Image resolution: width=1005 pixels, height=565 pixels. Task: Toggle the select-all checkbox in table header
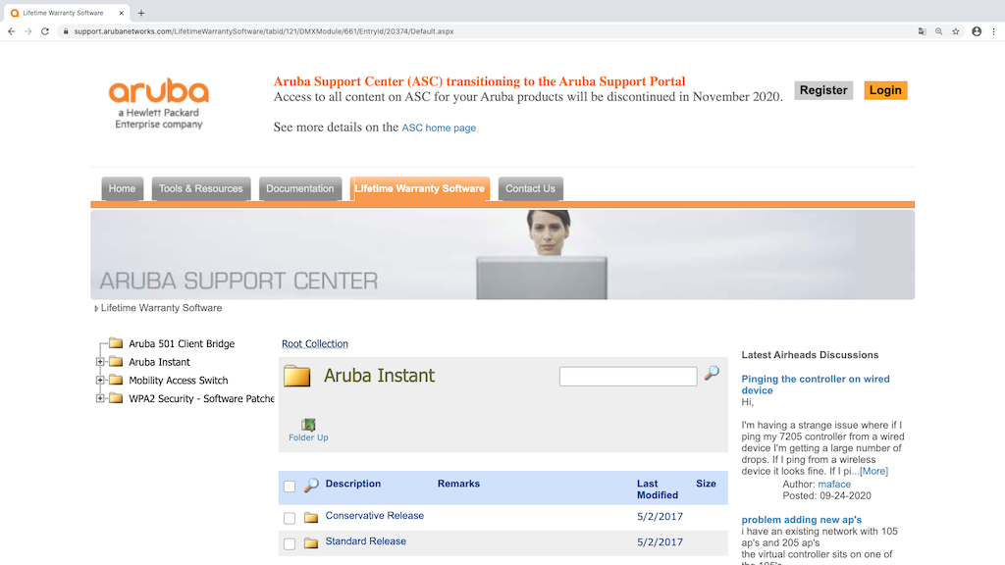(x=290, y=487)
